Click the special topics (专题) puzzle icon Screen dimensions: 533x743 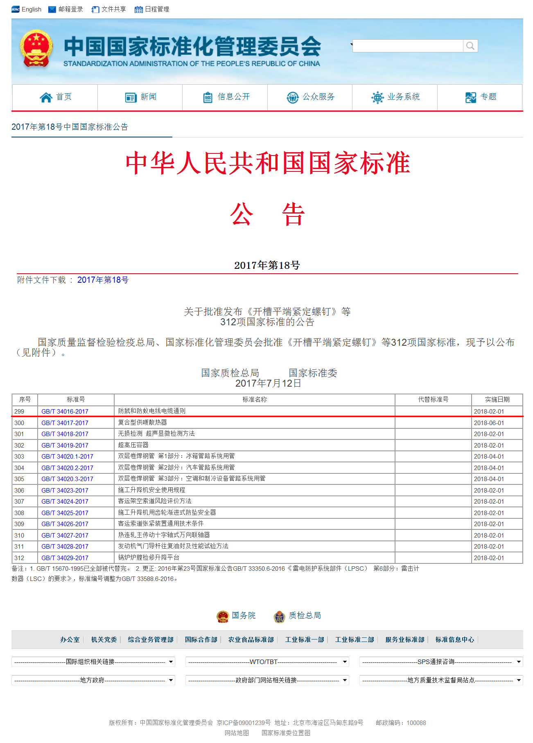[x=471, y=97]
